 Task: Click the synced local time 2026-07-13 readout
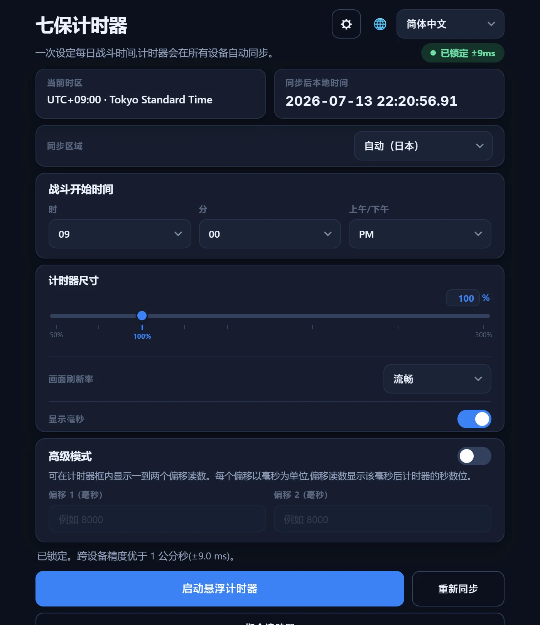[x=371, y=101]
